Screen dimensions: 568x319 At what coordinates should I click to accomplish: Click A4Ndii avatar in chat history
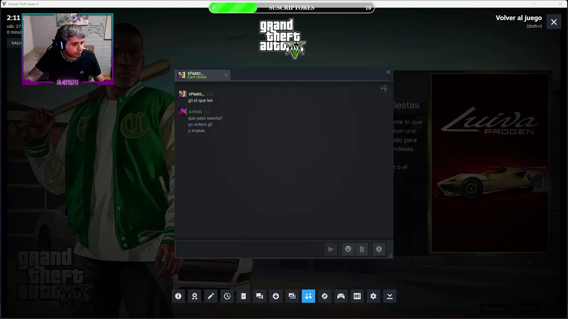tap(182, 112)
